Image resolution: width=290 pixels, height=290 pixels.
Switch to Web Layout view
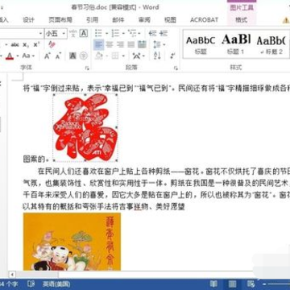[251, 284]
